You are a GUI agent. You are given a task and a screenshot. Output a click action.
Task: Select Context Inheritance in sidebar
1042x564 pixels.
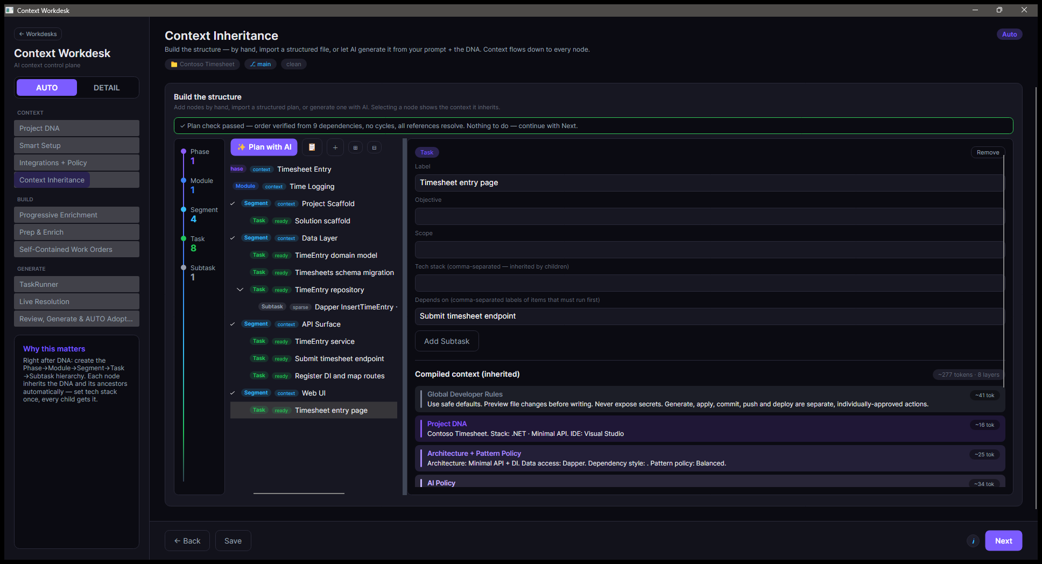click(x=76, y=180)
